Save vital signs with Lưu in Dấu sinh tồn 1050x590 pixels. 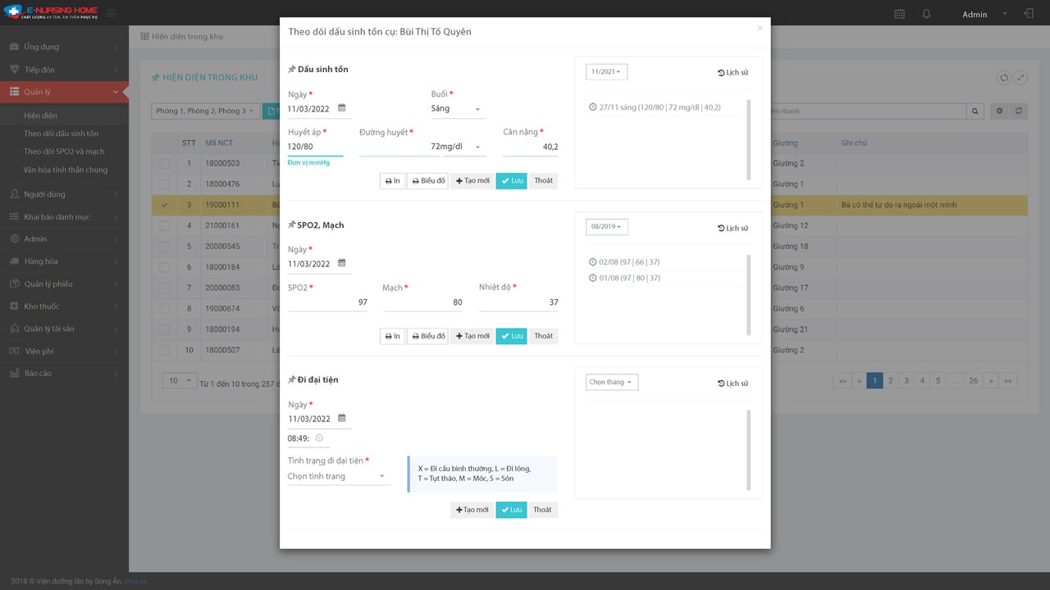(x=511, y=180)
